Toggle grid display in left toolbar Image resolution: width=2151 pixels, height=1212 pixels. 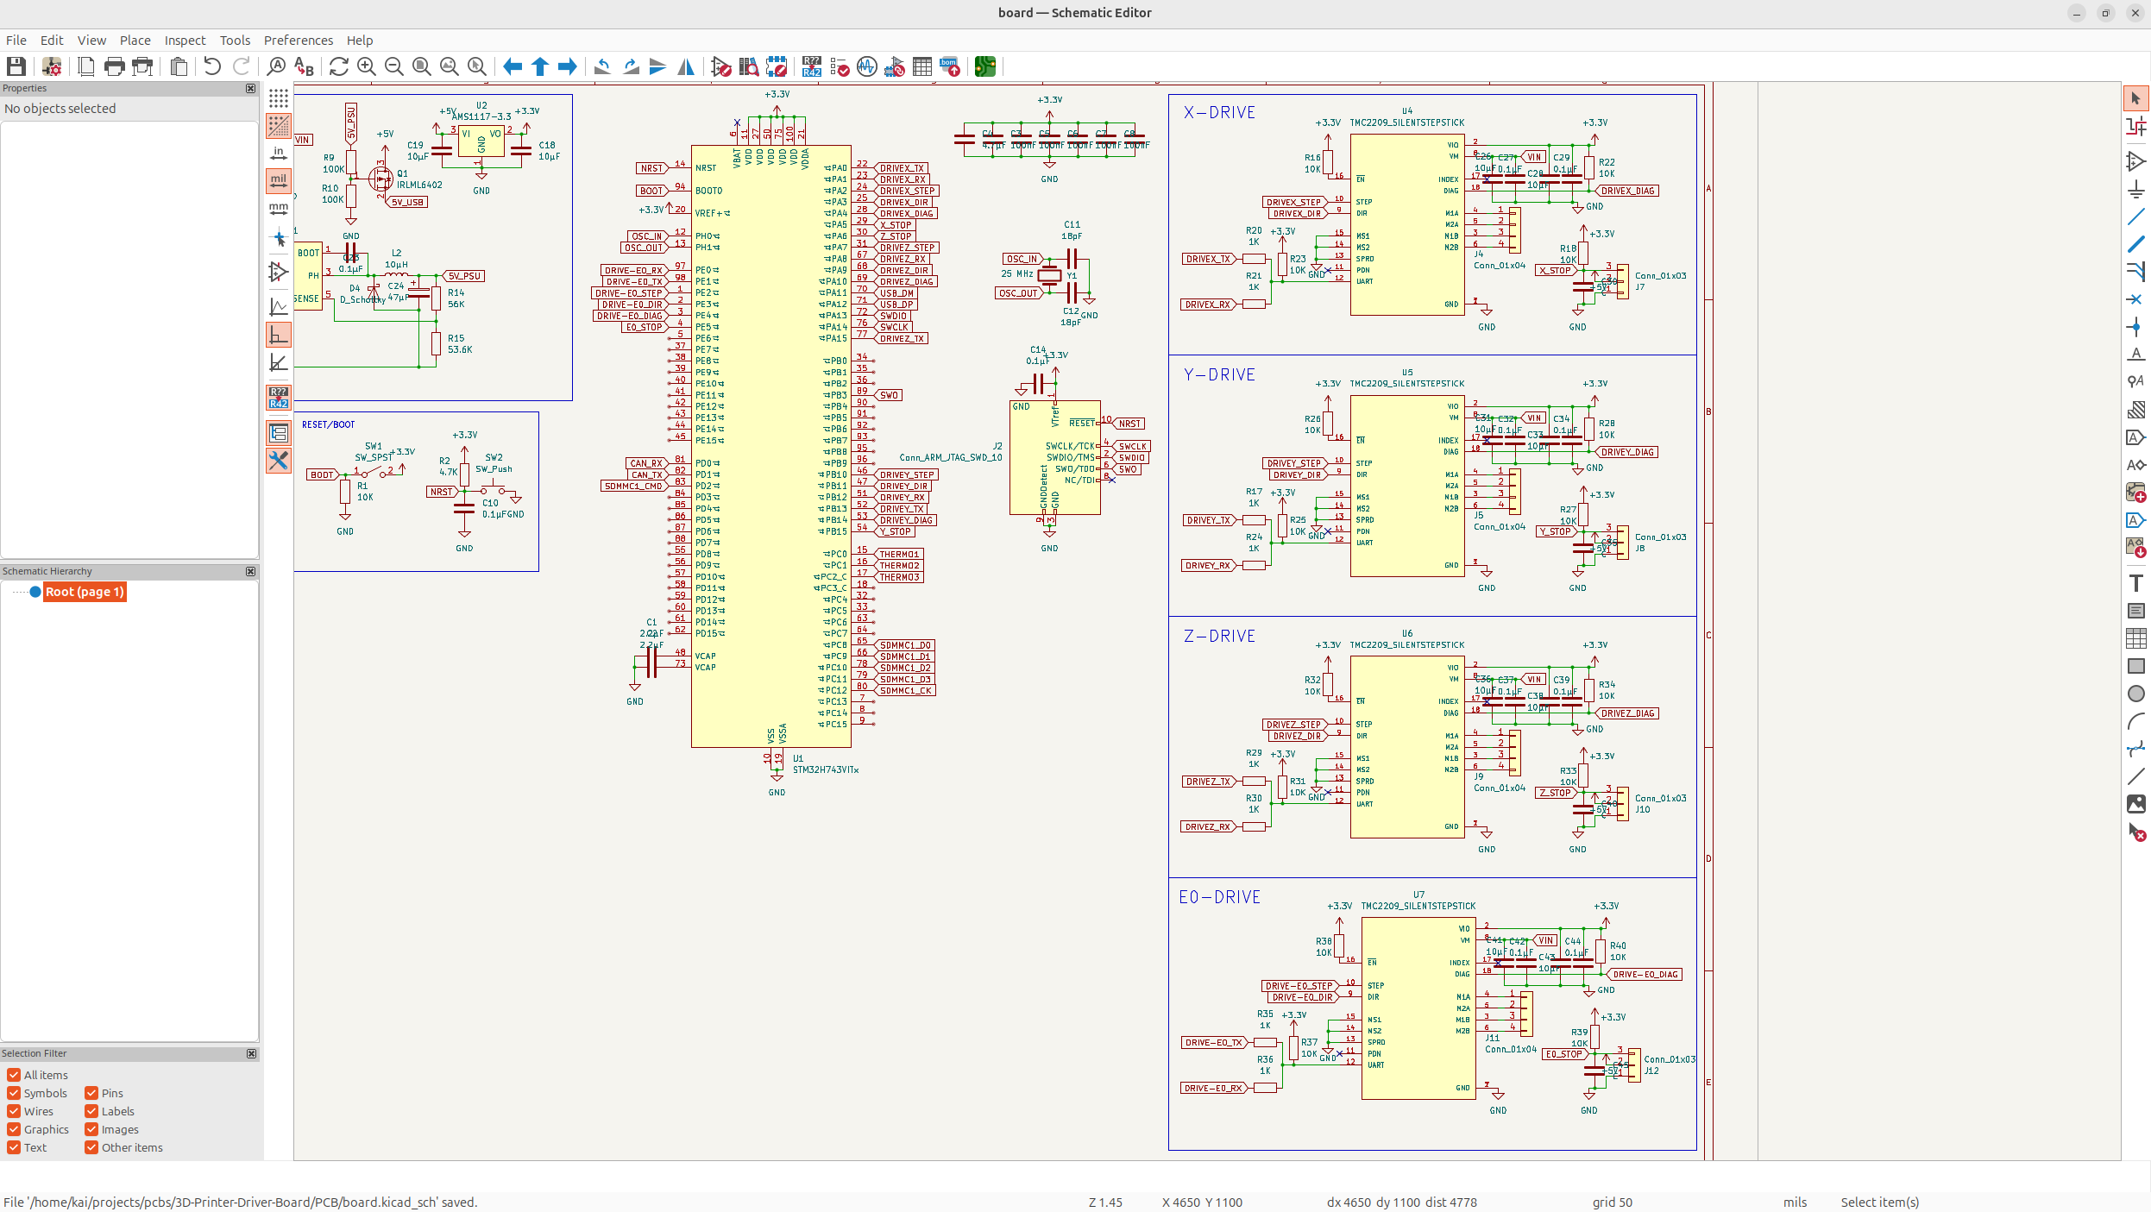[278, 98]
